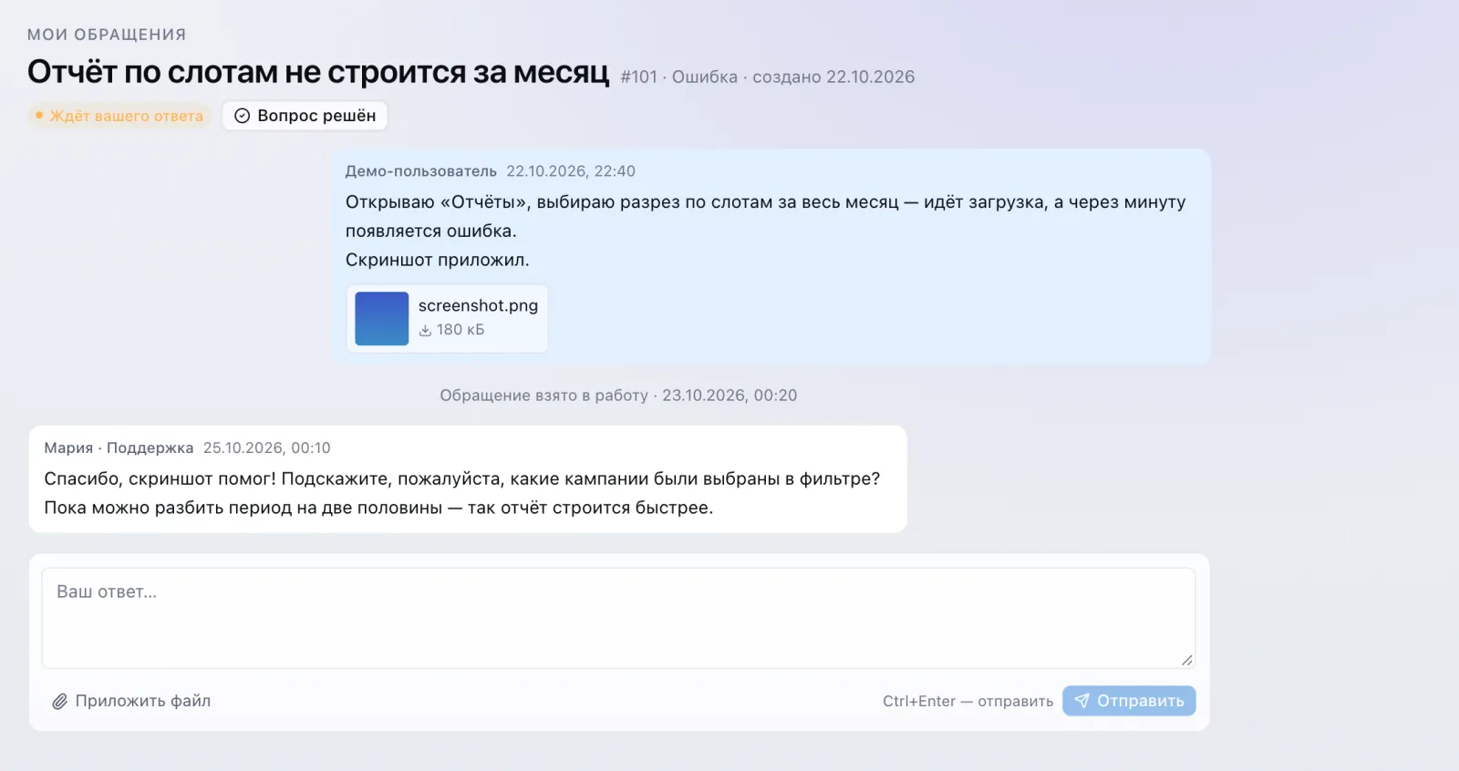The height and width of the screenshot is (771, 1459).
Task: Click the screenshot.png file name
Action: pyautogui.click(x=478, y=305)
